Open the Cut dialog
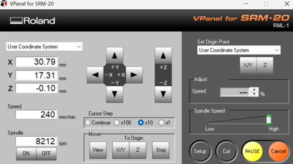 tap(226, 151)
